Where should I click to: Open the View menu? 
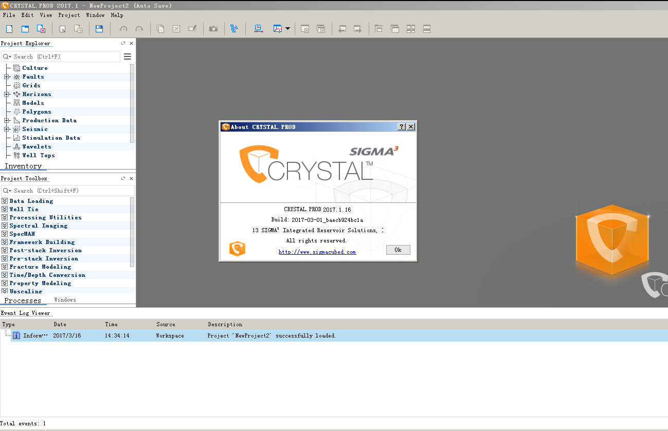click(x=46, y=15)
